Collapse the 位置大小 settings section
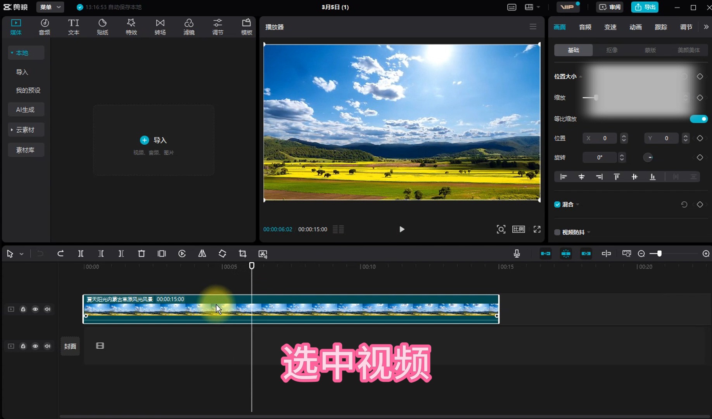Viewport: 712px width, 419px height. tap(581, 76)
